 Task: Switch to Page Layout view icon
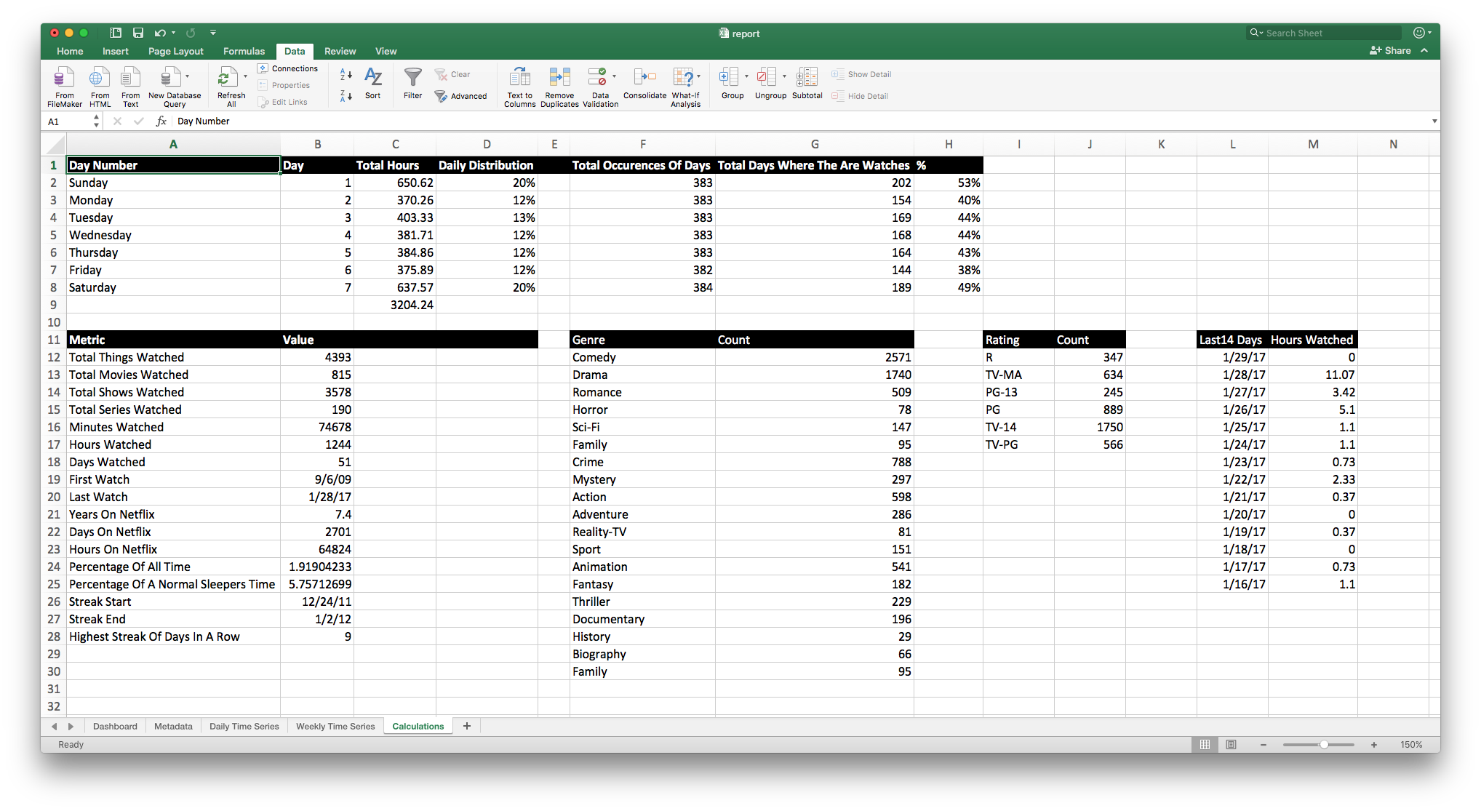point(1231,744)
